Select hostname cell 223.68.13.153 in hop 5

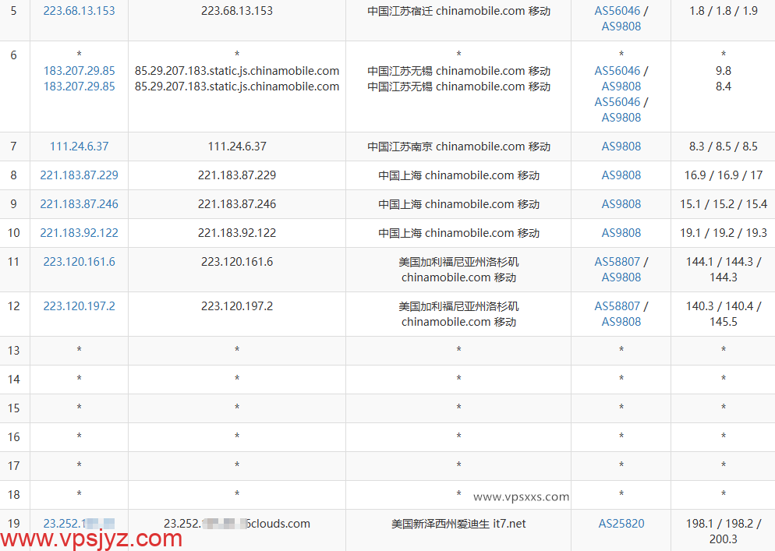[x=237, y=11]
